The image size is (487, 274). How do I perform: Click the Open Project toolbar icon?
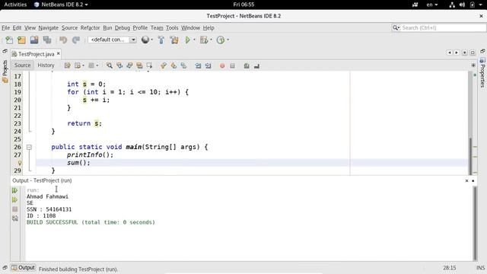click(x=34, y=40)
